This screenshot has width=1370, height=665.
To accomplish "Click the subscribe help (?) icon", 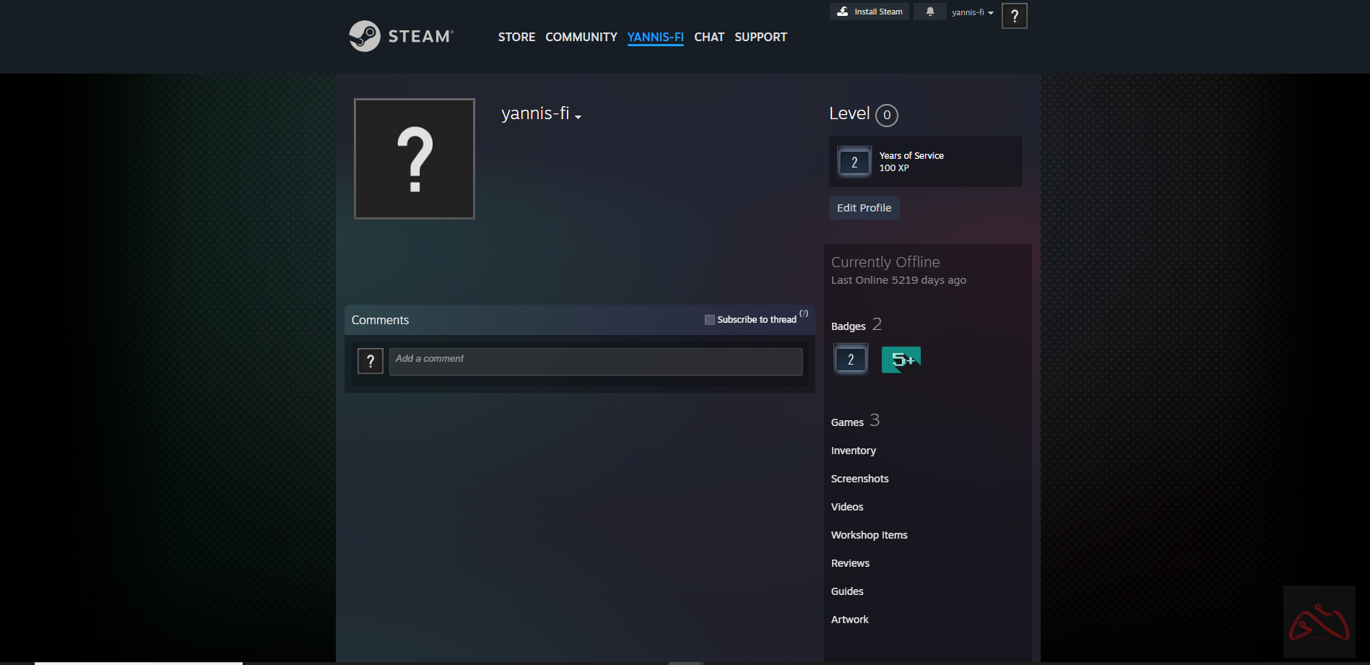I will pyautogui.click(x=804, y=313).
